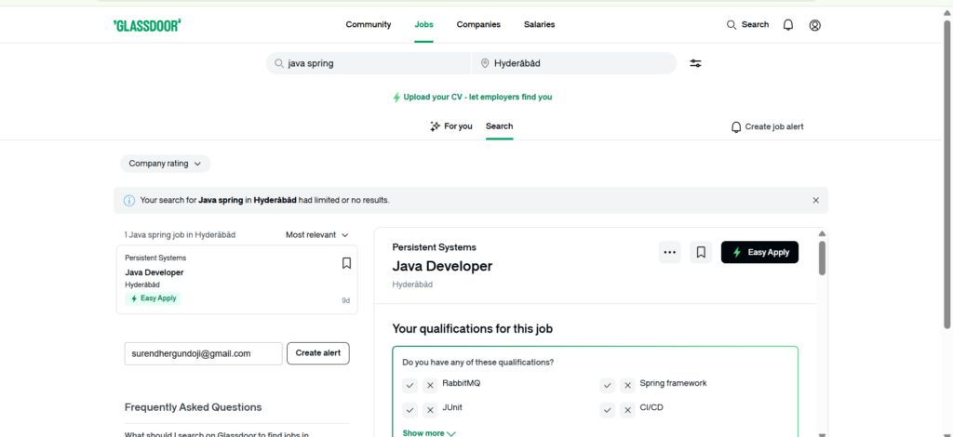The width and height of the screenshot is (953, 437).
Task: Click the 9d posting age label
Action: [346, 300]
